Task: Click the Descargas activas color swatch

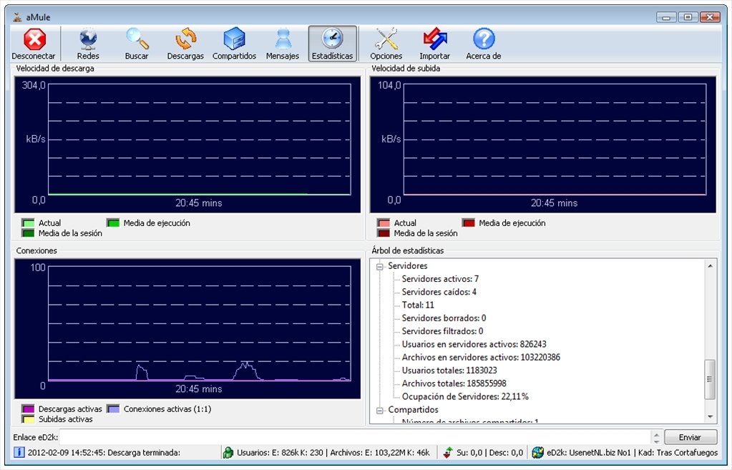Action: point(28,409)
